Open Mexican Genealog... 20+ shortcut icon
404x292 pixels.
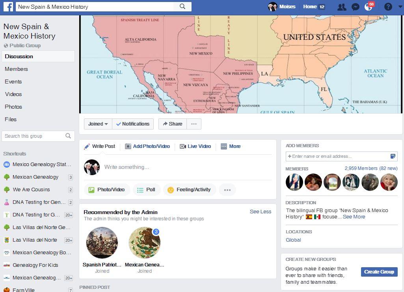(x=7, y=278)
